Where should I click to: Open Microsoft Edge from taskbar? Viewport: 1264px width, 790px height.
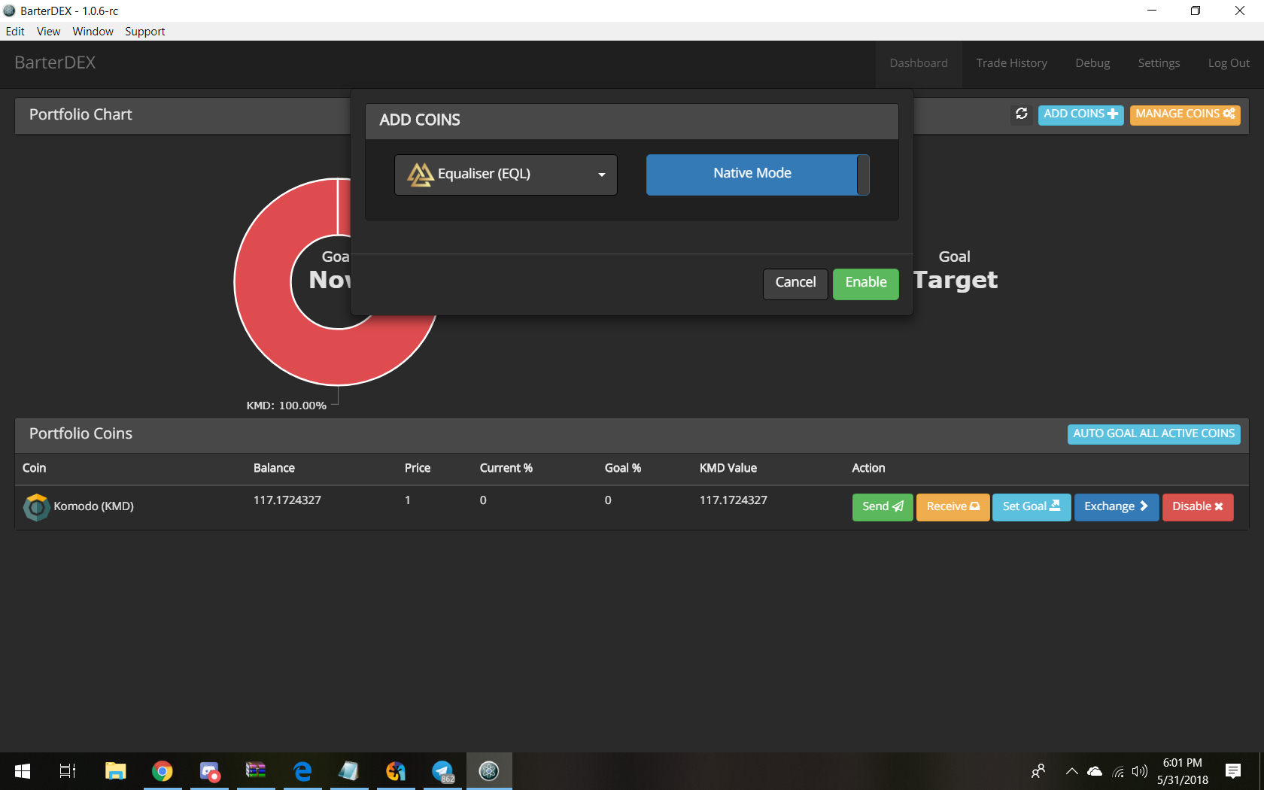pos(302,771)
